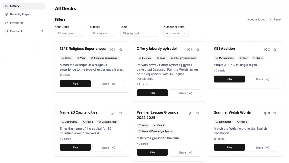The height and width of the screenshot is (163, 289).
Task: Expand the Number of Pairs dropdown
Action: click(176, 33)
